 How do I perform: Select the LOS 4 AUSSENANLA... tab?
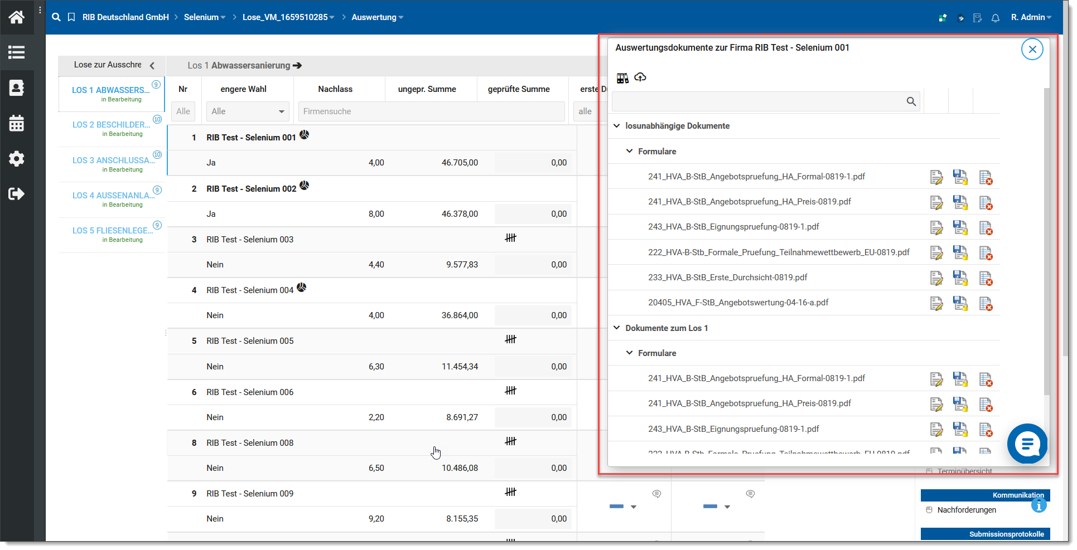pos(112,199)
